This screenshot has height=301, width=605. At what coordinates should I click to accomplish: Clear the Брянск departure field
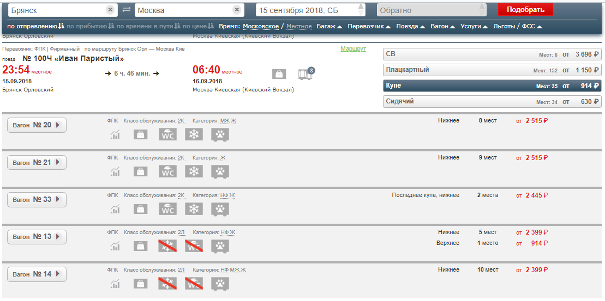[x=110, y=10]
